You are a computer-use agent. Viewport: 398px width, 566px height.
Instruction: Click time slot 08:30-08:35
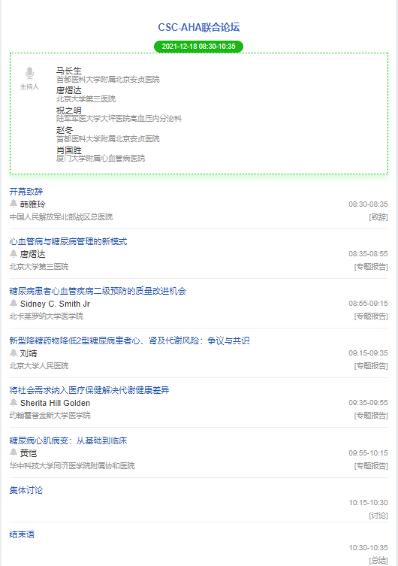368,204
